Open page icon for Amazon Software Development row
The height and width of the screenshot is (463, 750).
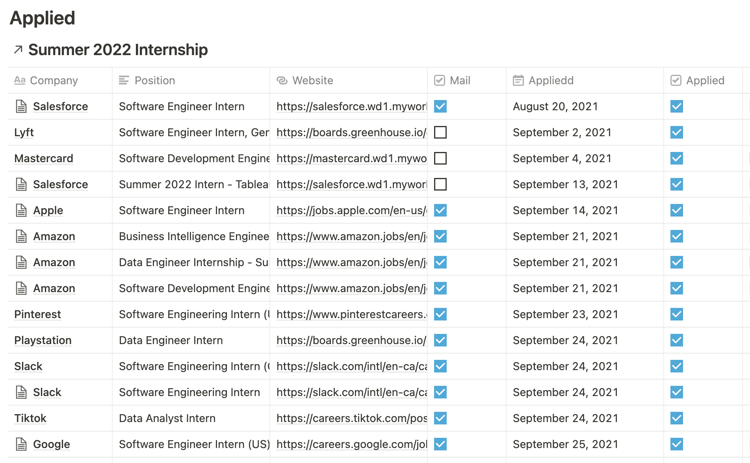21,288
